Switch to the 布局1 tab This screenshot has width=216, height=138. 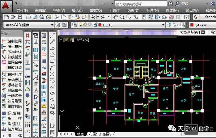(x=93, y=134)
